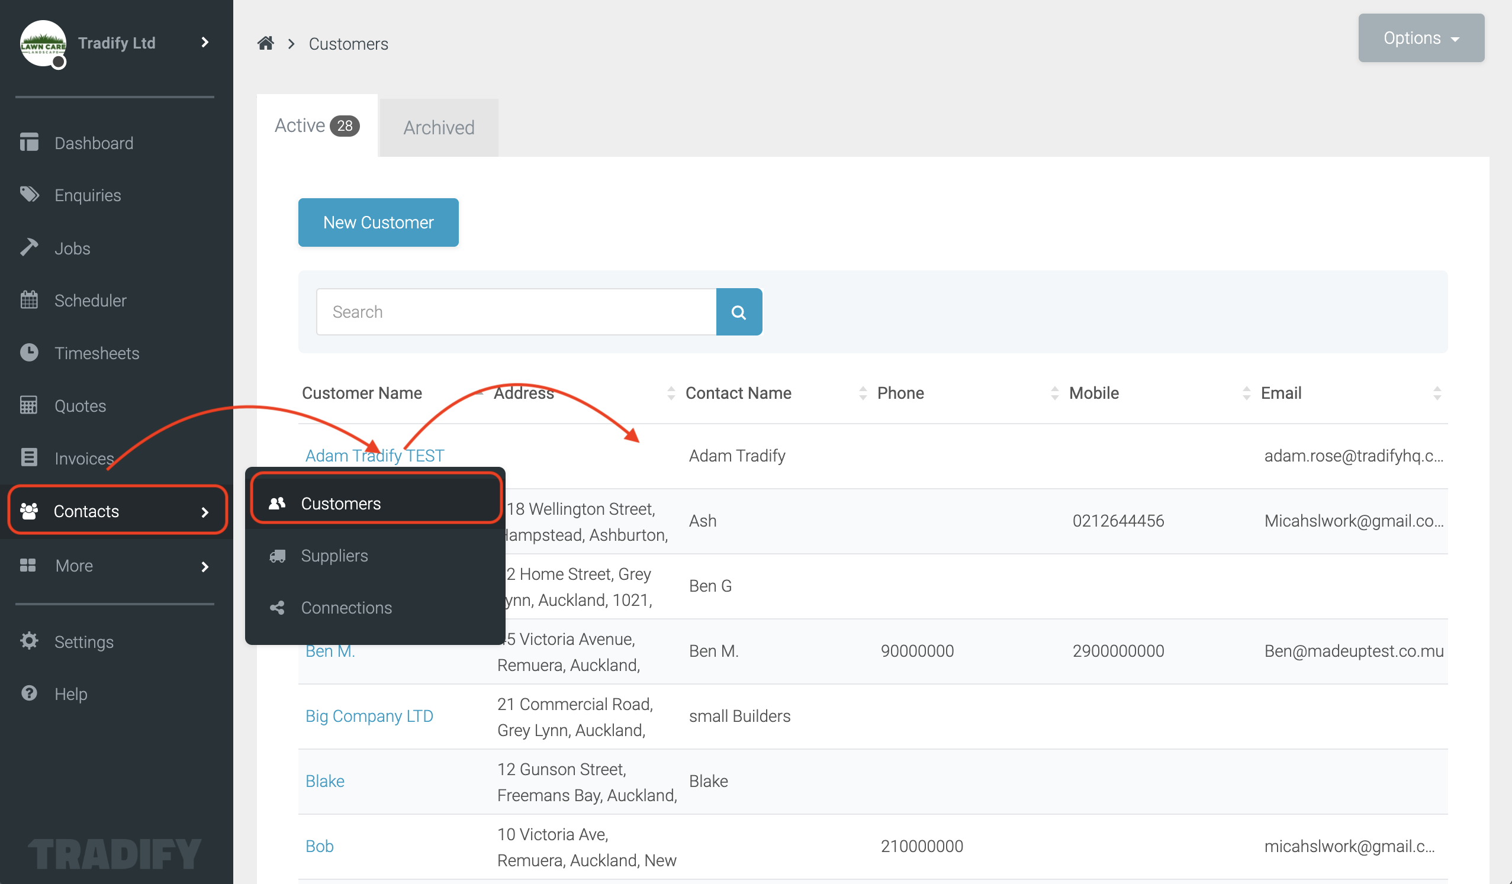1512x884 pixels.
Task: Click the Dashboard sidebar icon
Action: [x=29, y=143]
